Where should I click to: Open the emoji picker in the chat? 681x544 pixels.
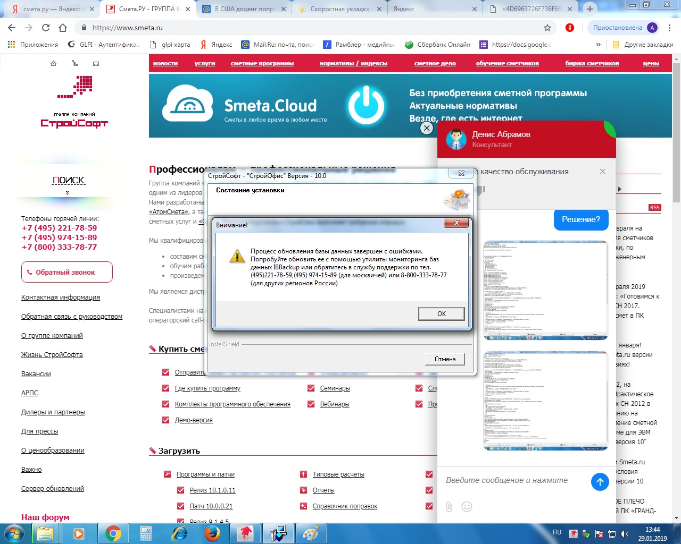click(x=467, y=506)
